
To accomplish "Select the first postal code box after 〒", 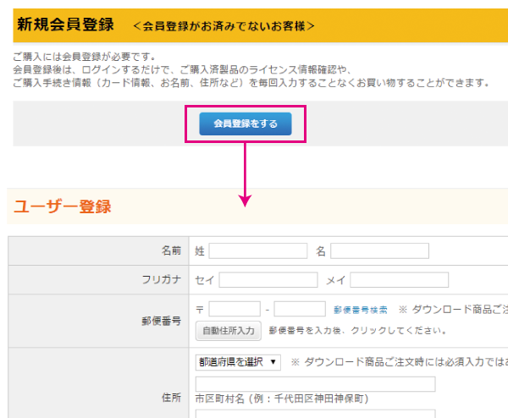I will coord(235,309).
